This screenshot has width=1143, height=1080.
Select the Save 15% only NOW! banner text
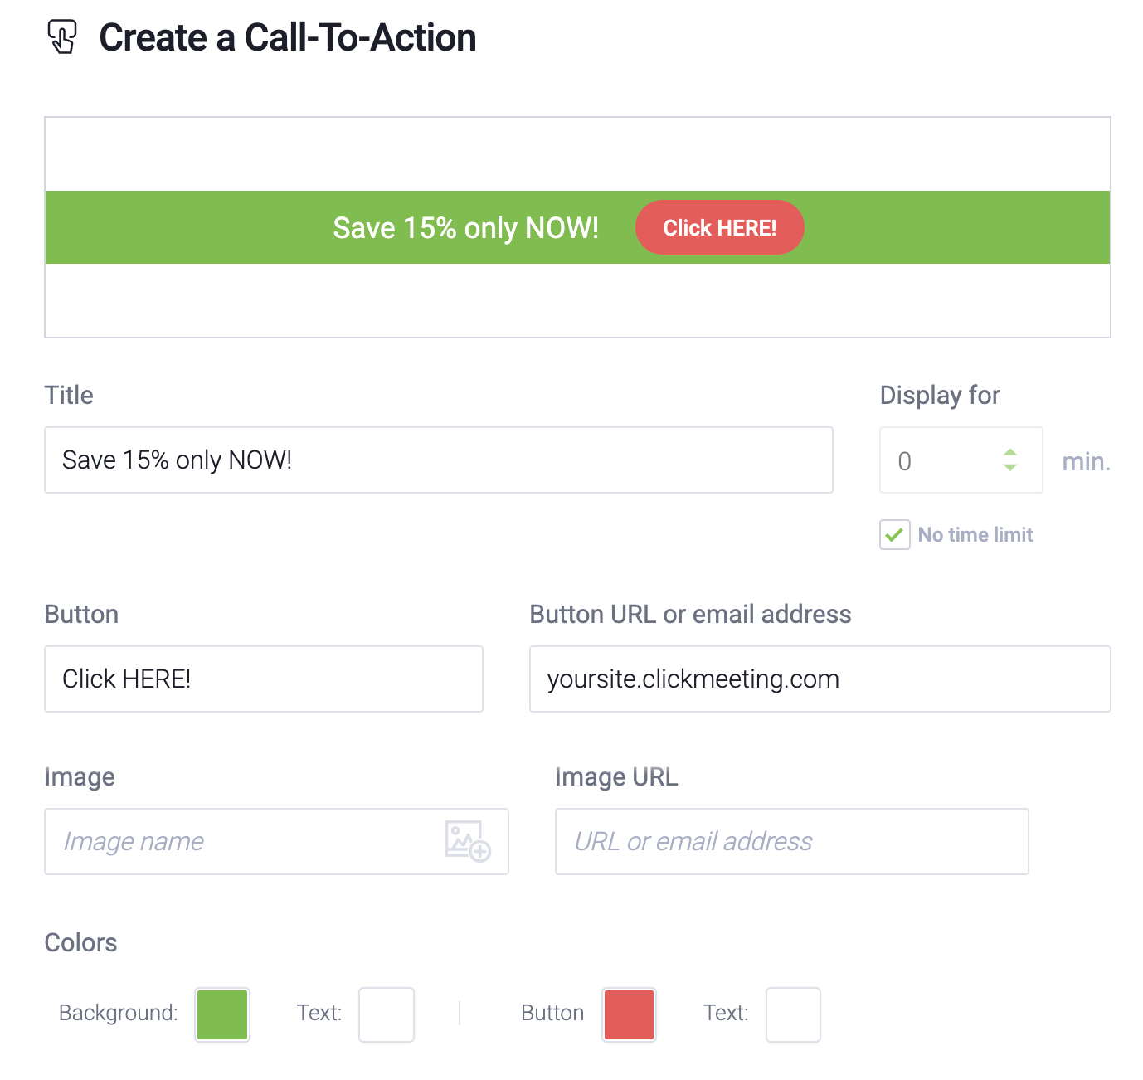pos(466,227)
